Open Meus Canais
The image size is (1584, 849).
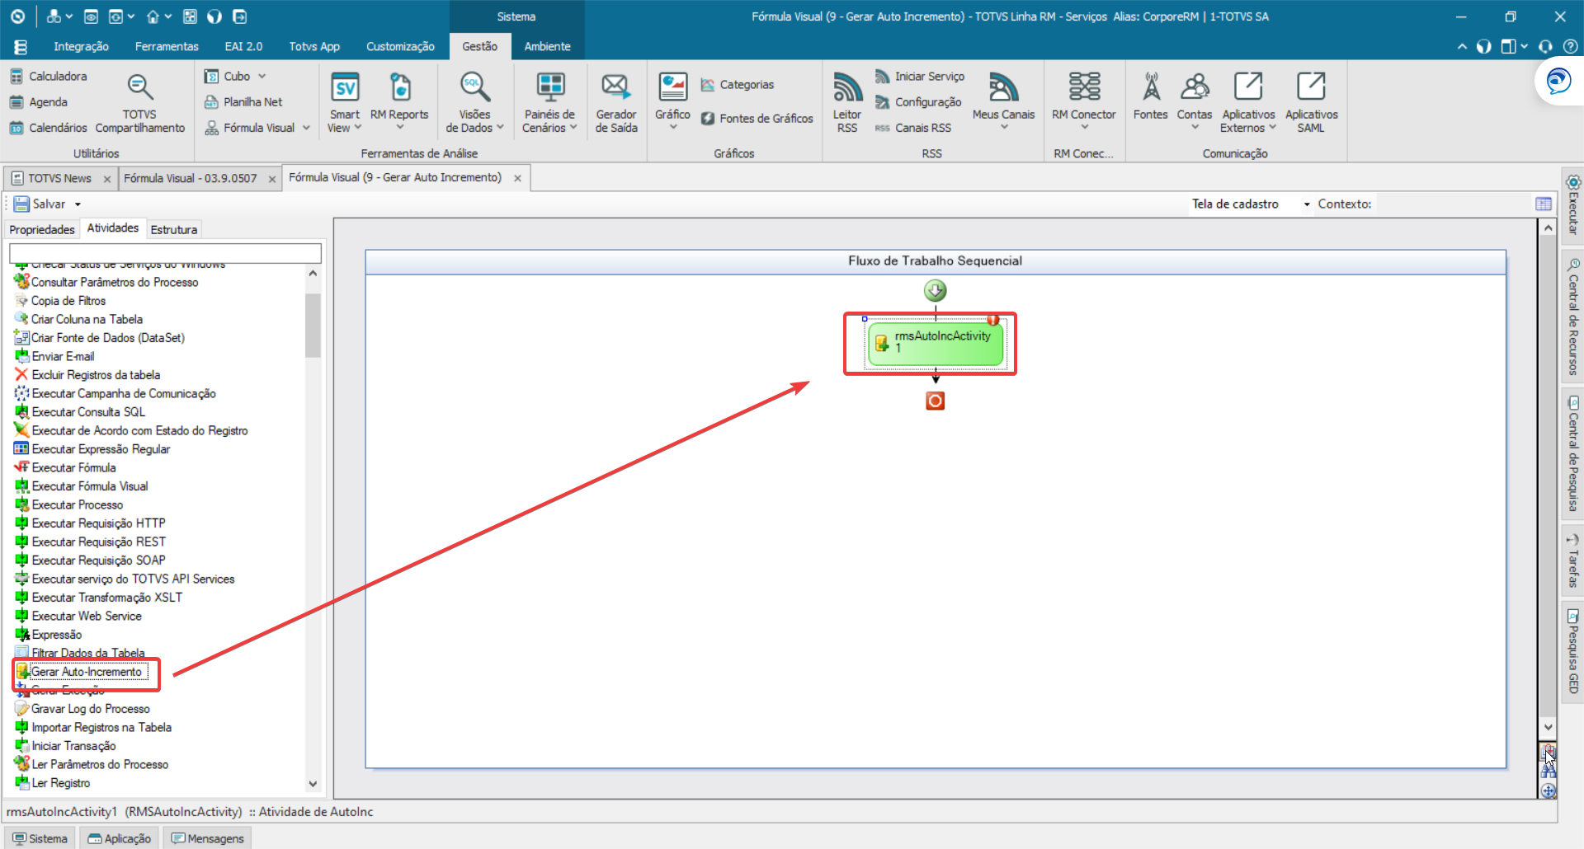1003,103
